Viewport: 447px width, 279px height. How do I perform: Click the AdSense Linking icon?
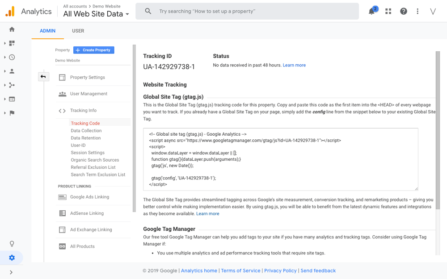coord(62,213)
